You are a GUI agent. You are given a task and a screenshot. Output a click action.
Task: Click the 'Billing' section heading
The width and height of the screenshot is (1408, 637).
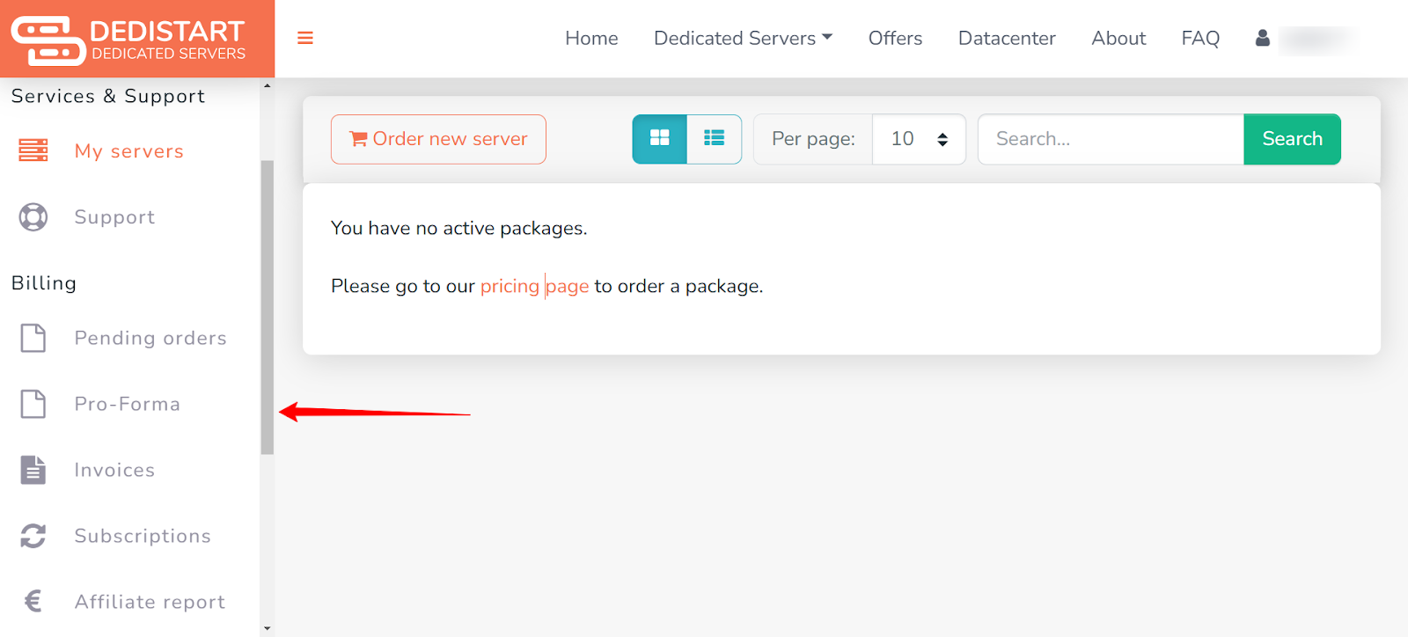tap(44, 282)
